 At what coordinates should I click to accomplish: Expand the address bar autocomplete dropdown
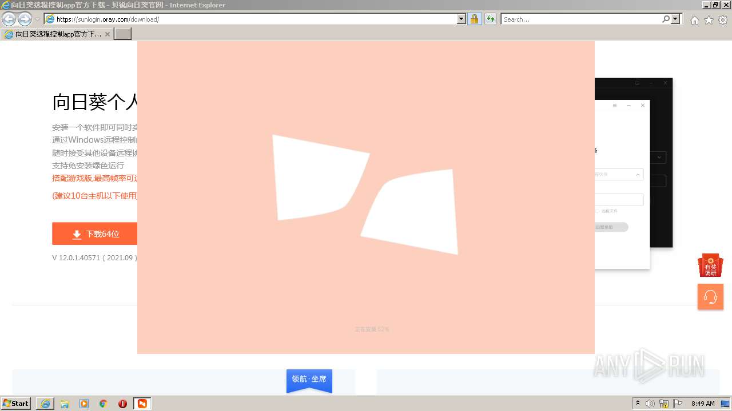coord(462,19)
